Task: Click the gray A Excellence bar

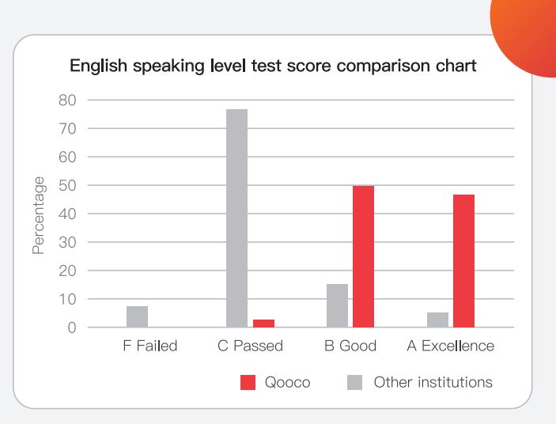Action: point(437,320)
